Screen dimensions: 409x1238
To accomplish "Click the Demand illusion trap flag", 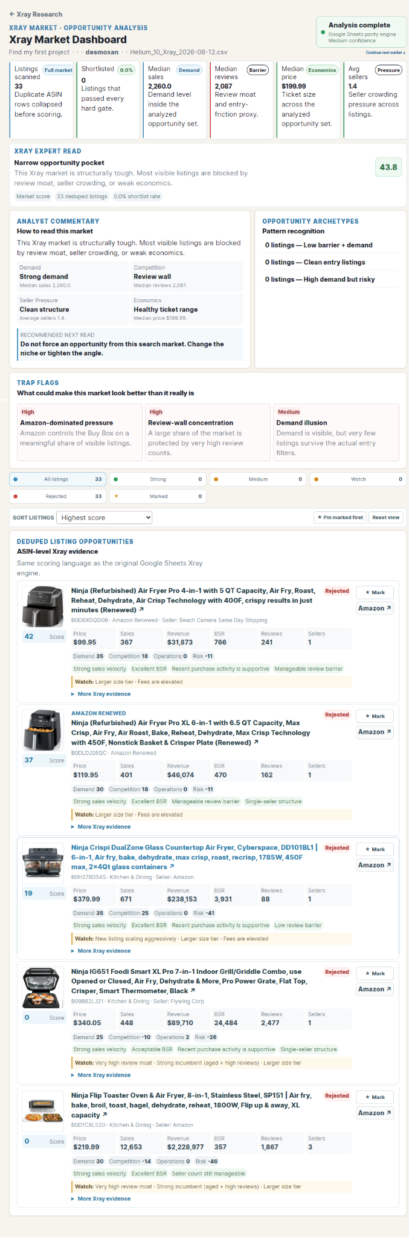I will click(336, 433).
